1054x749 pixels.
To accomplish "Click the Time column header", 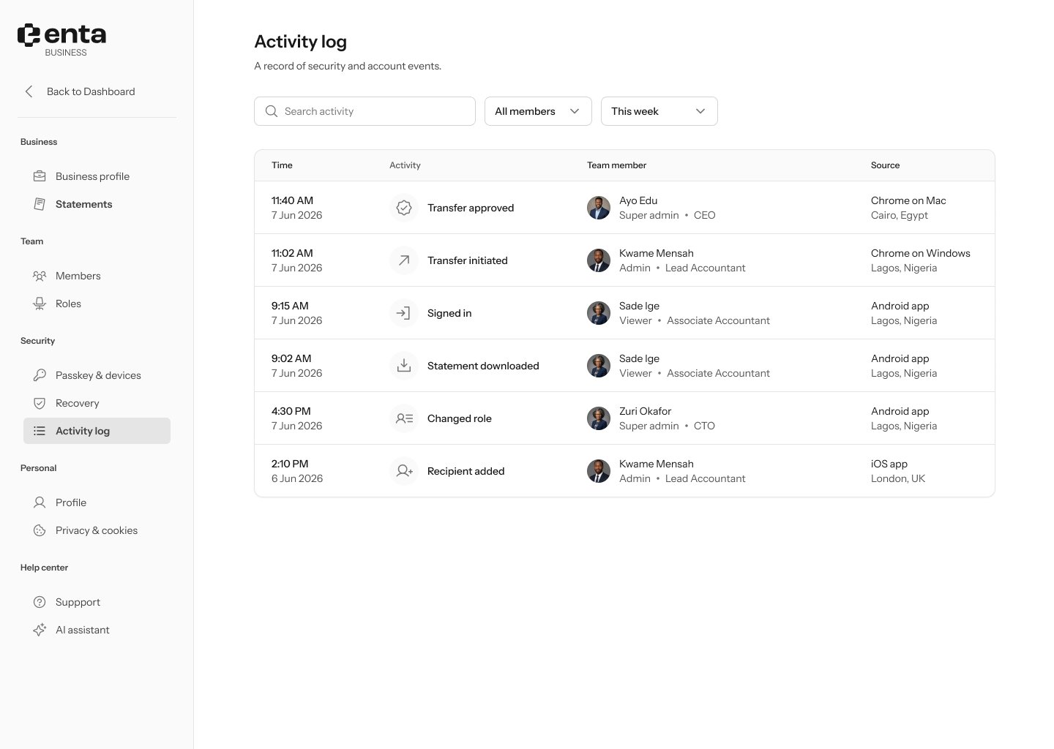I will click(x=282, y=165).
